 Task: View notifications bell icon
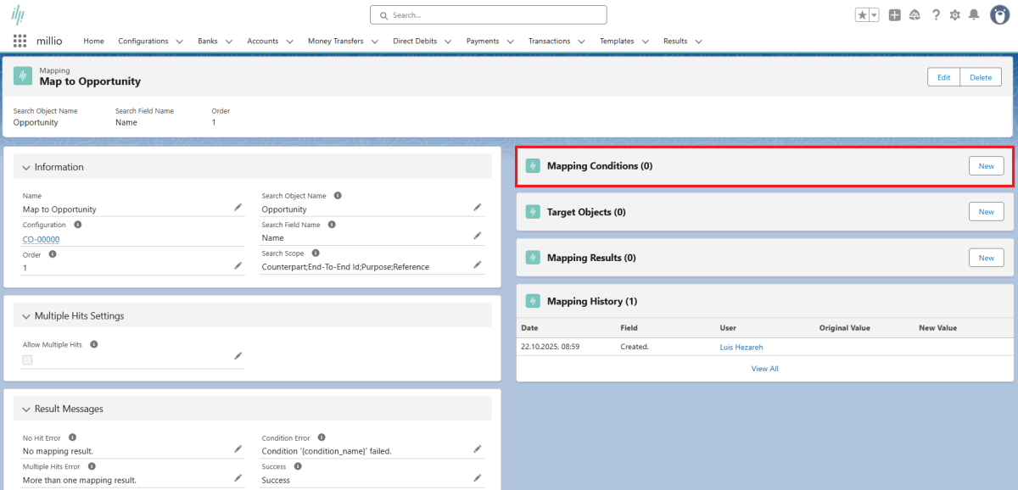click(x=974, y=15)
